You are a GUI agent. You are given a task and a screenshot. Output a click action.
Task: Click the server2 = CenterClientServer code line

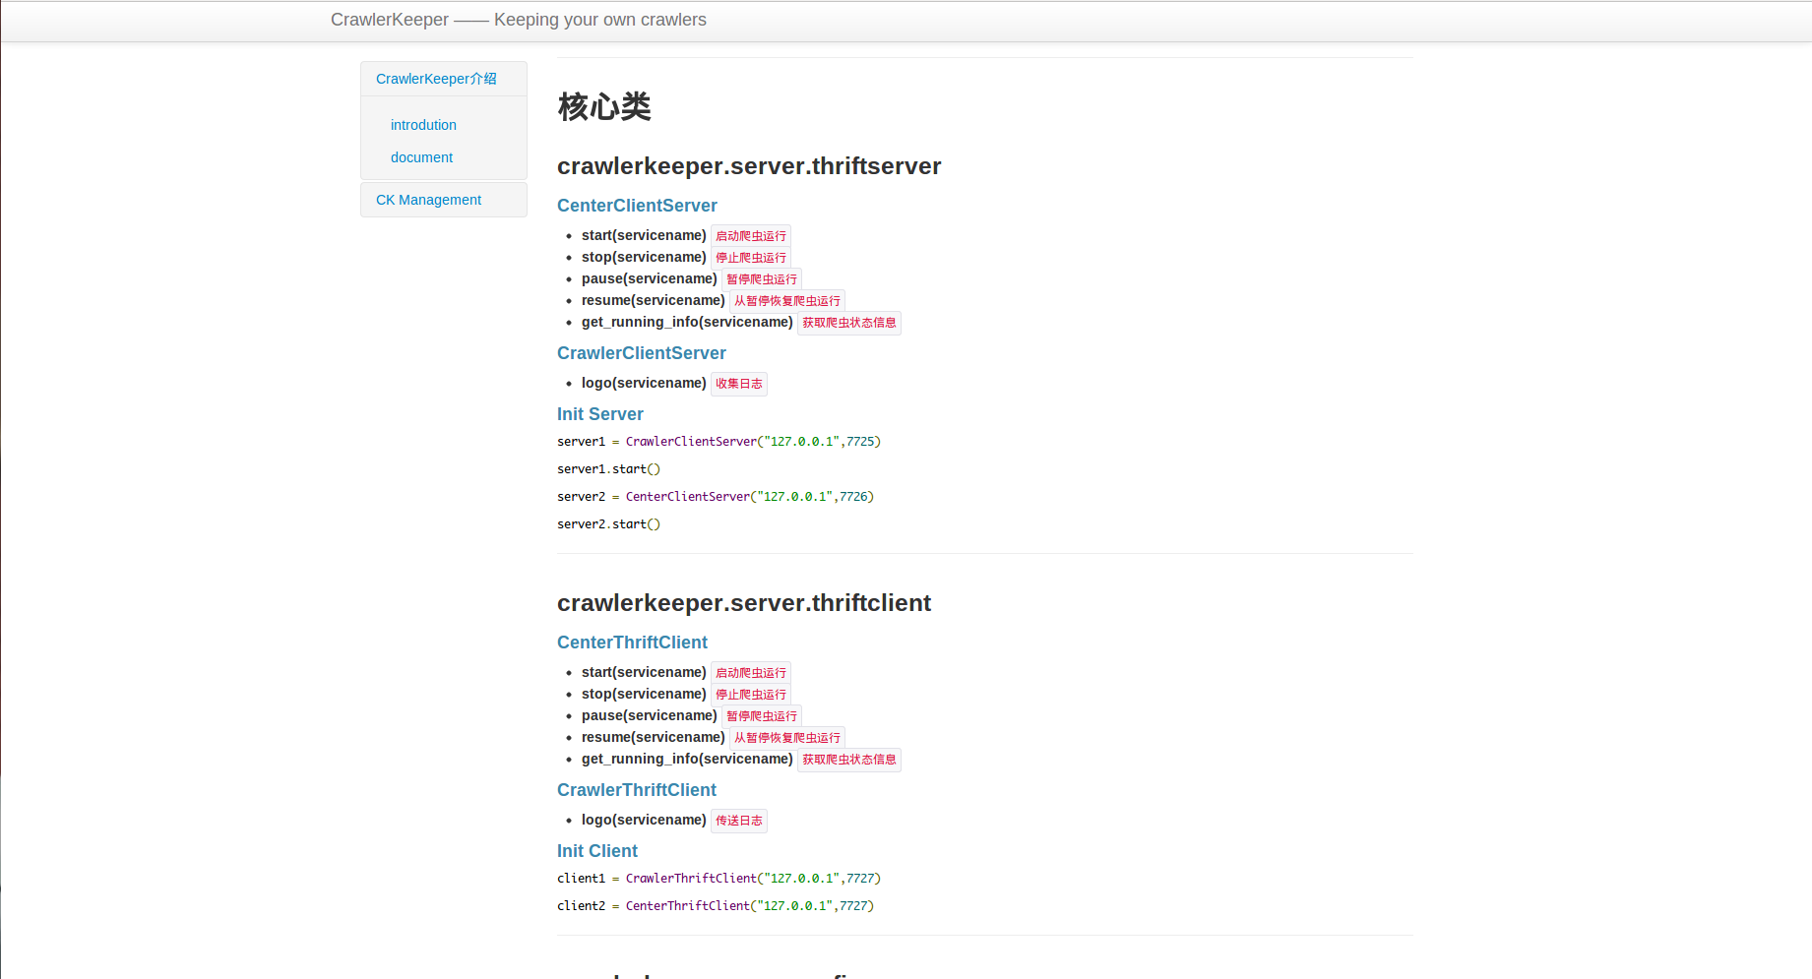click(x=715, y=497)
